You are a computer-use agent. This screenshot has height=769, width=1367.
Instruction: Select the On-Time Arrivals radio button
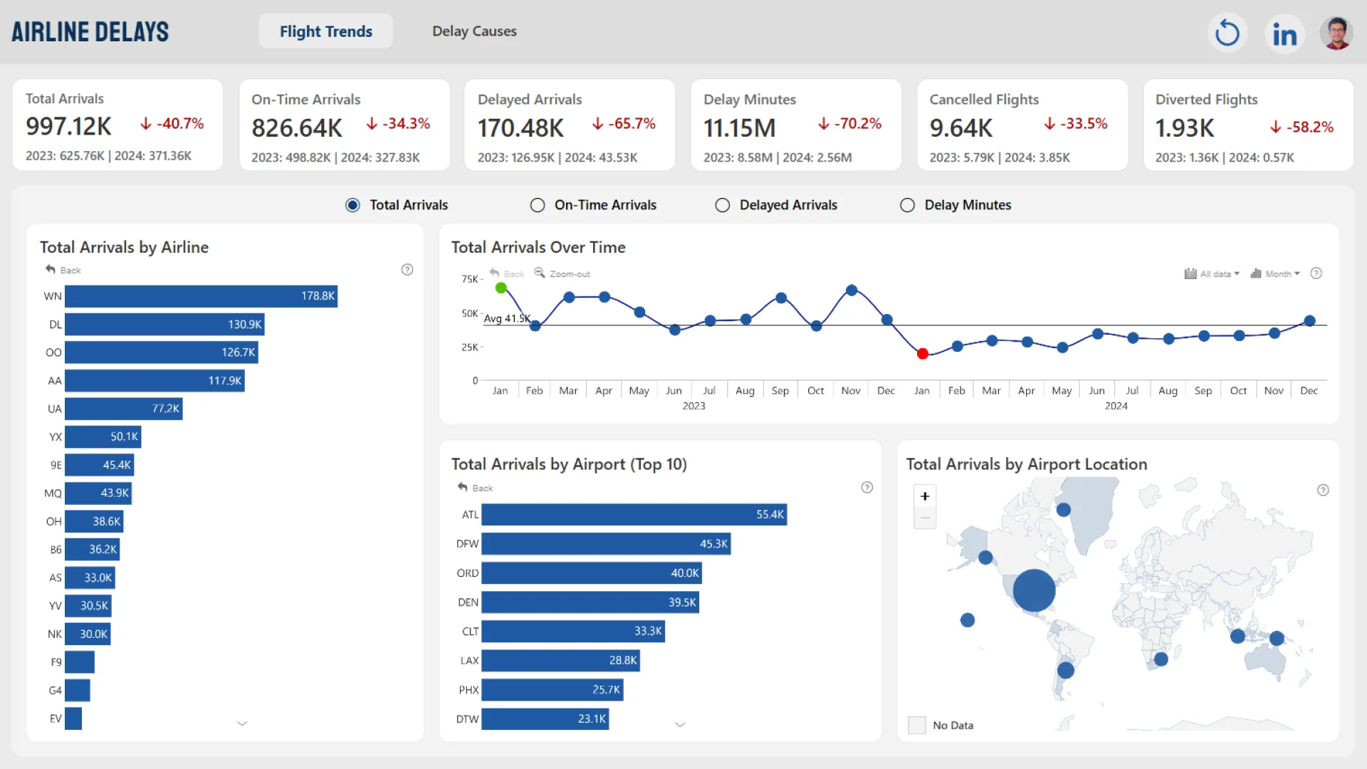tap(538, 205)
